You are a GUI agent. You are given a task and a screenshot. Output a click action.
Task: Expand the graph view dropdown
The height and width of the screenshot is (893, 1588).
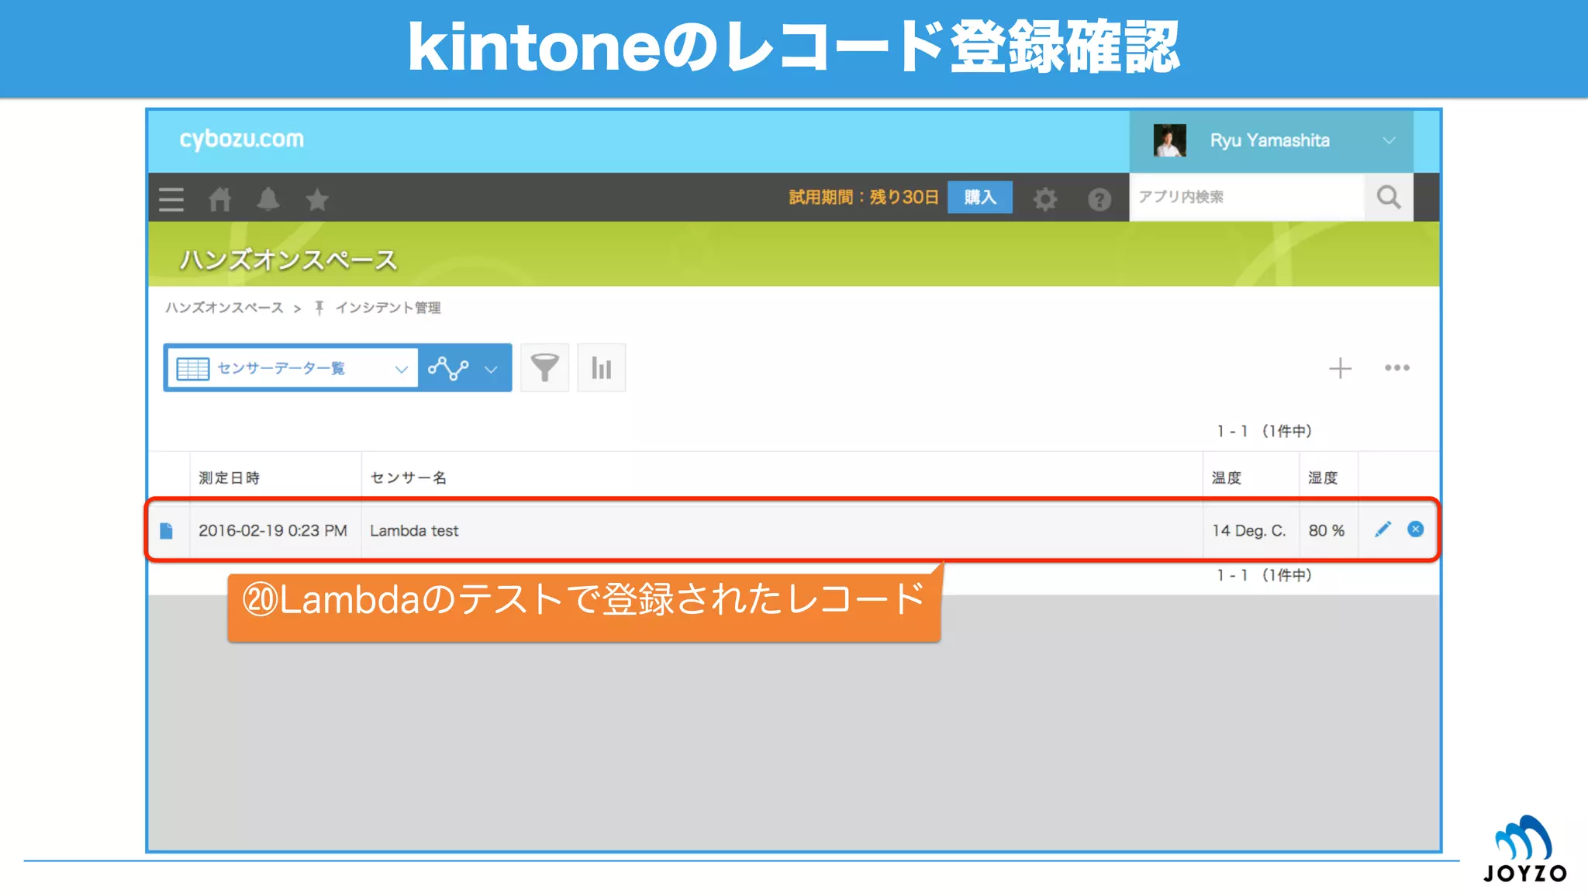click(x=491, y=369)
